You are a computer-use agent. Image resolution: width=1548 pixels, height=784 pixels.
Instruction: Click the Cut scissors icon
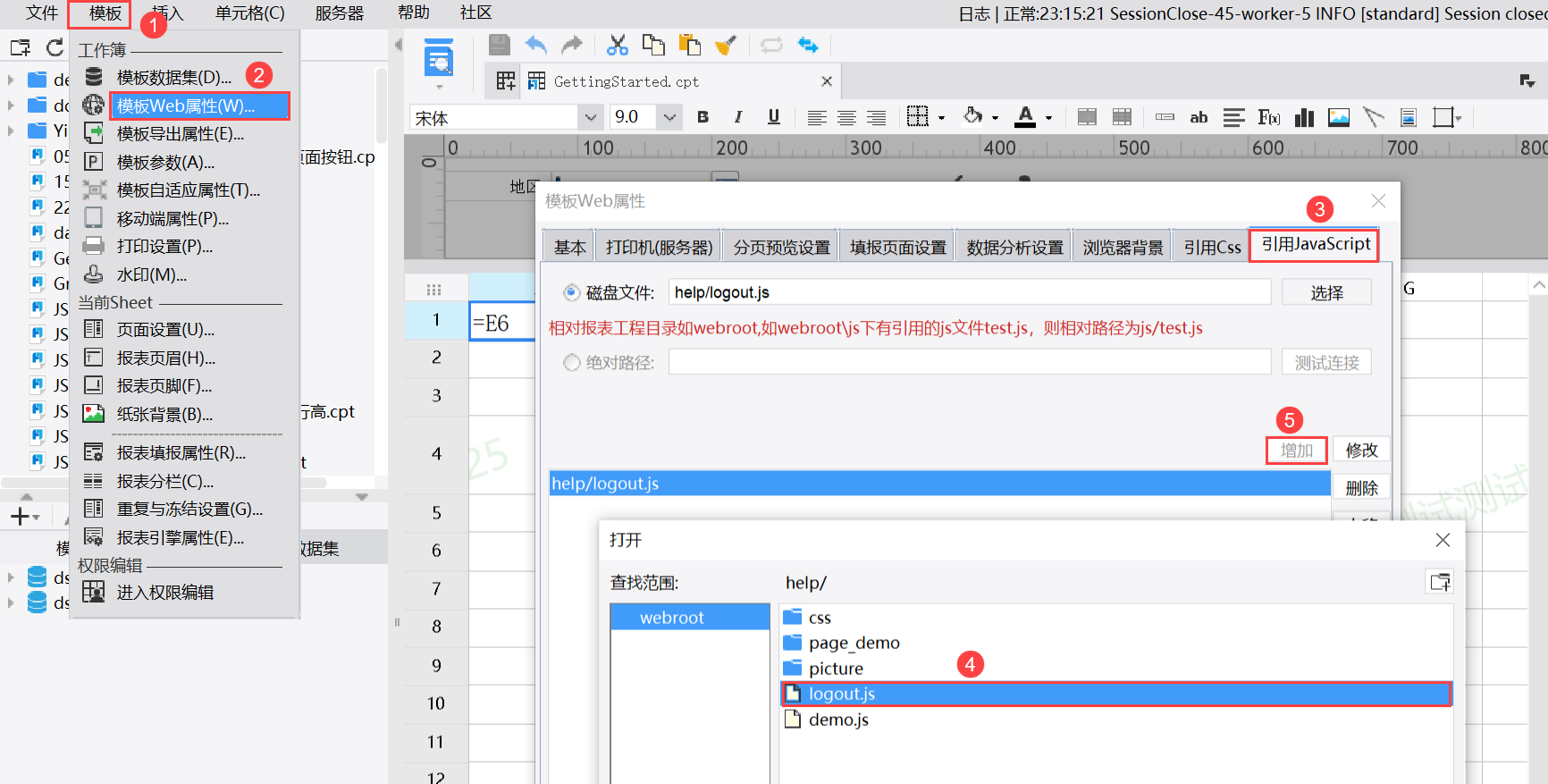point(618,45)
